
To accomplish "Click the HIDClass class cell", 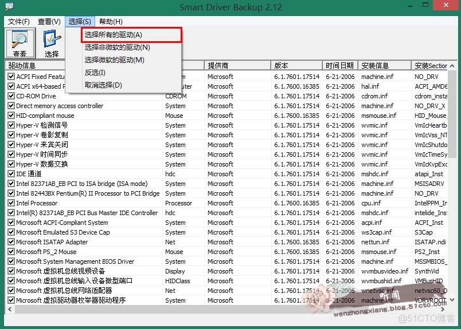I will [178, 281].
